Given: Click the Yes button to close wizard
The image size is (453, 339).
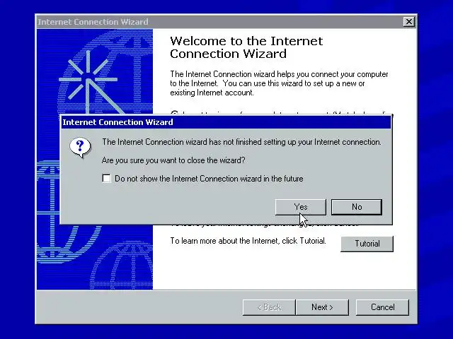Looking at the screenshot, I should (300, 207).
